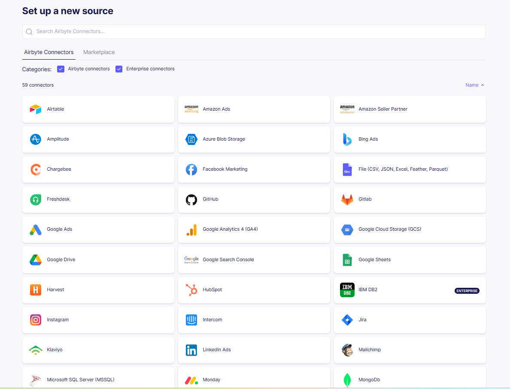This screenshot has height=389, width=510.
Task: Select the Airbyte Connectors tab
Action: click(x=49, y=52)
